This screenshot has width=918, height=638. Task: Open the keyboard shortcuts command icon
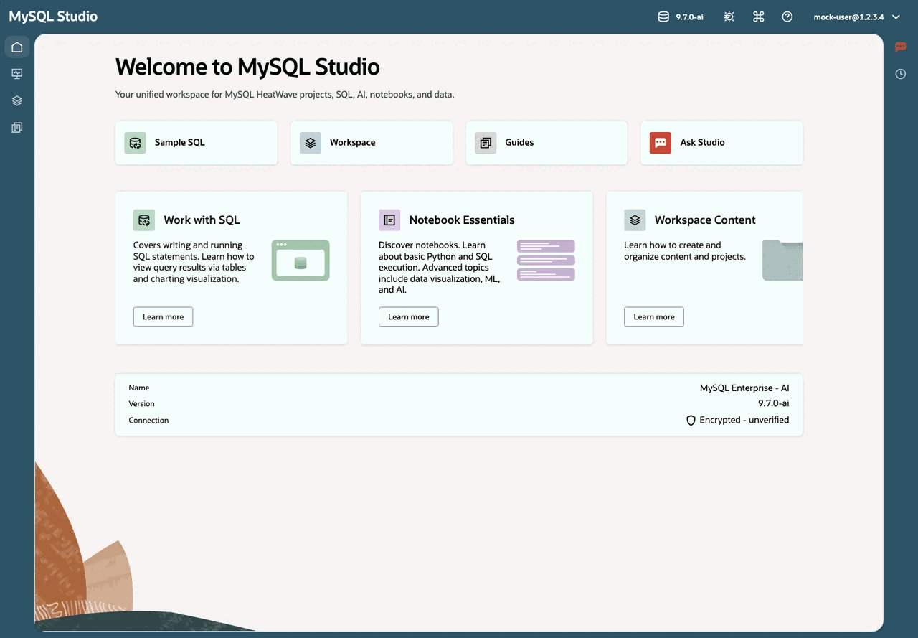[x=758, y=17]
